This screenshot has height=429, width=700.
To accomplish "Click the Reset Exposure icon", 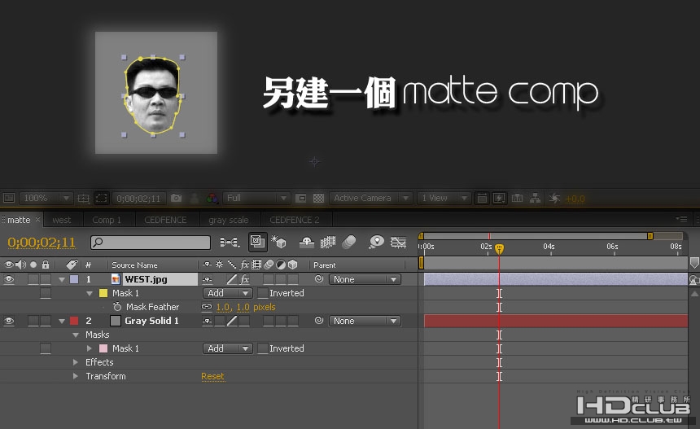I will point(554,198).
